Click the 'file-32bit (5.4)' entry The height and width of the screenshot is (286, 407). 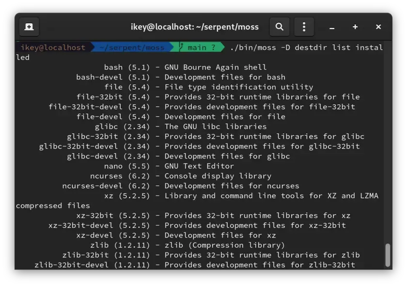pyautogui.click(x=113, y=97)
